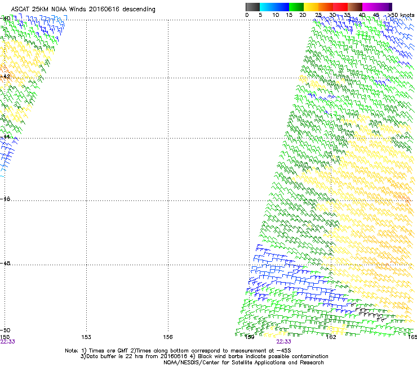417x366 pixels.
Task: Click the brown 35-40 knots legend swatch
Action: click(355, 7)
